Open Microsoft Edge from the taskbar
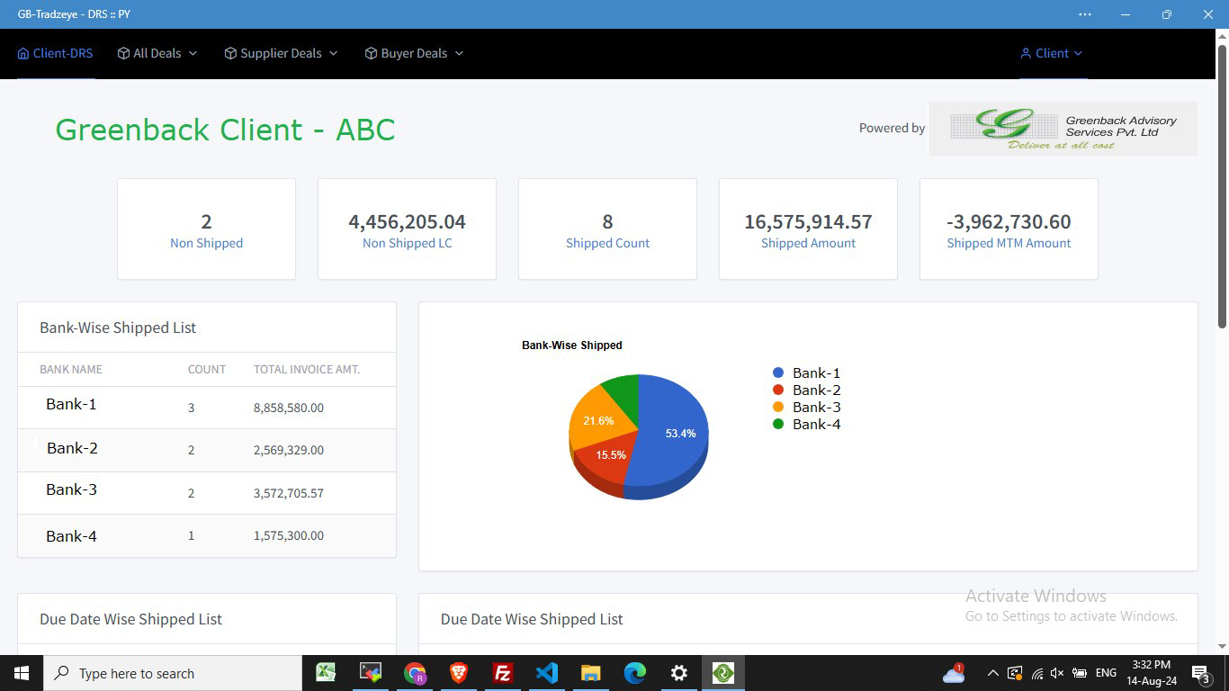The width and height of the screenshot is (1229, 691). (x=634, y=673)
